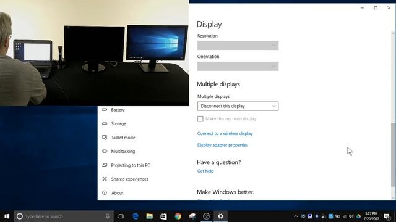Open the Resolution dropdown
396x222 pixels.
[x=238, y=45]
